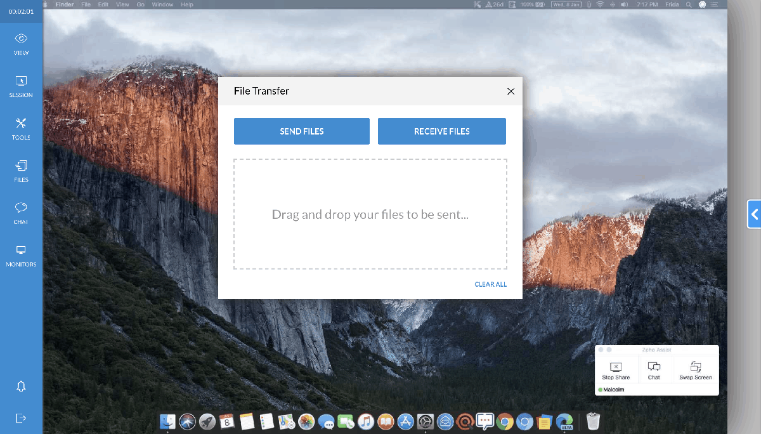761x434 pixels.
Task: Open Chat in the Zoho Assist widget
Action: [654, 371]
